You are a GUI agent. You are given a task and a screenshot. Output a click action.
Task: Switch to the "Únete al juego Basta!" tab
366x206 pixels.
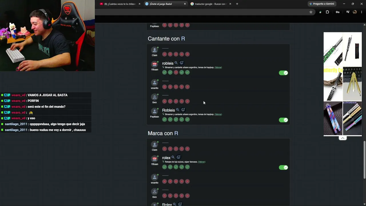[x=165, y=4]
